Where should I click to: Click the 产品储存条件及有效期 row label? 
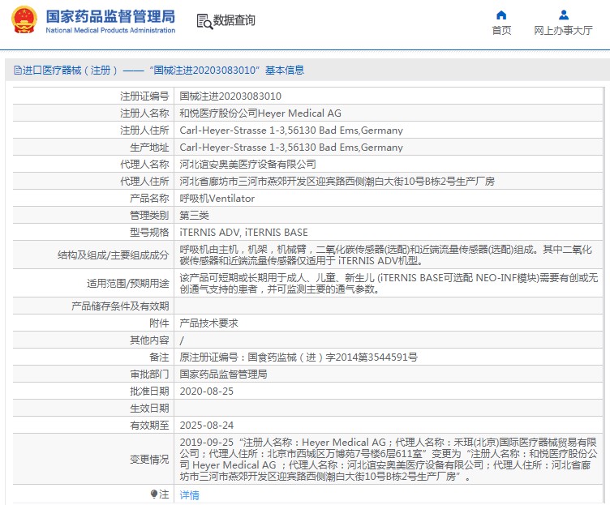point(120,306)
